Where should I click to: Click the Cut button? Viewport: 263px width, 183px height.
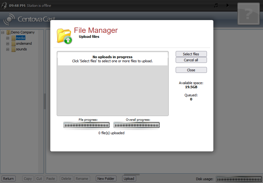click(39, 179)
